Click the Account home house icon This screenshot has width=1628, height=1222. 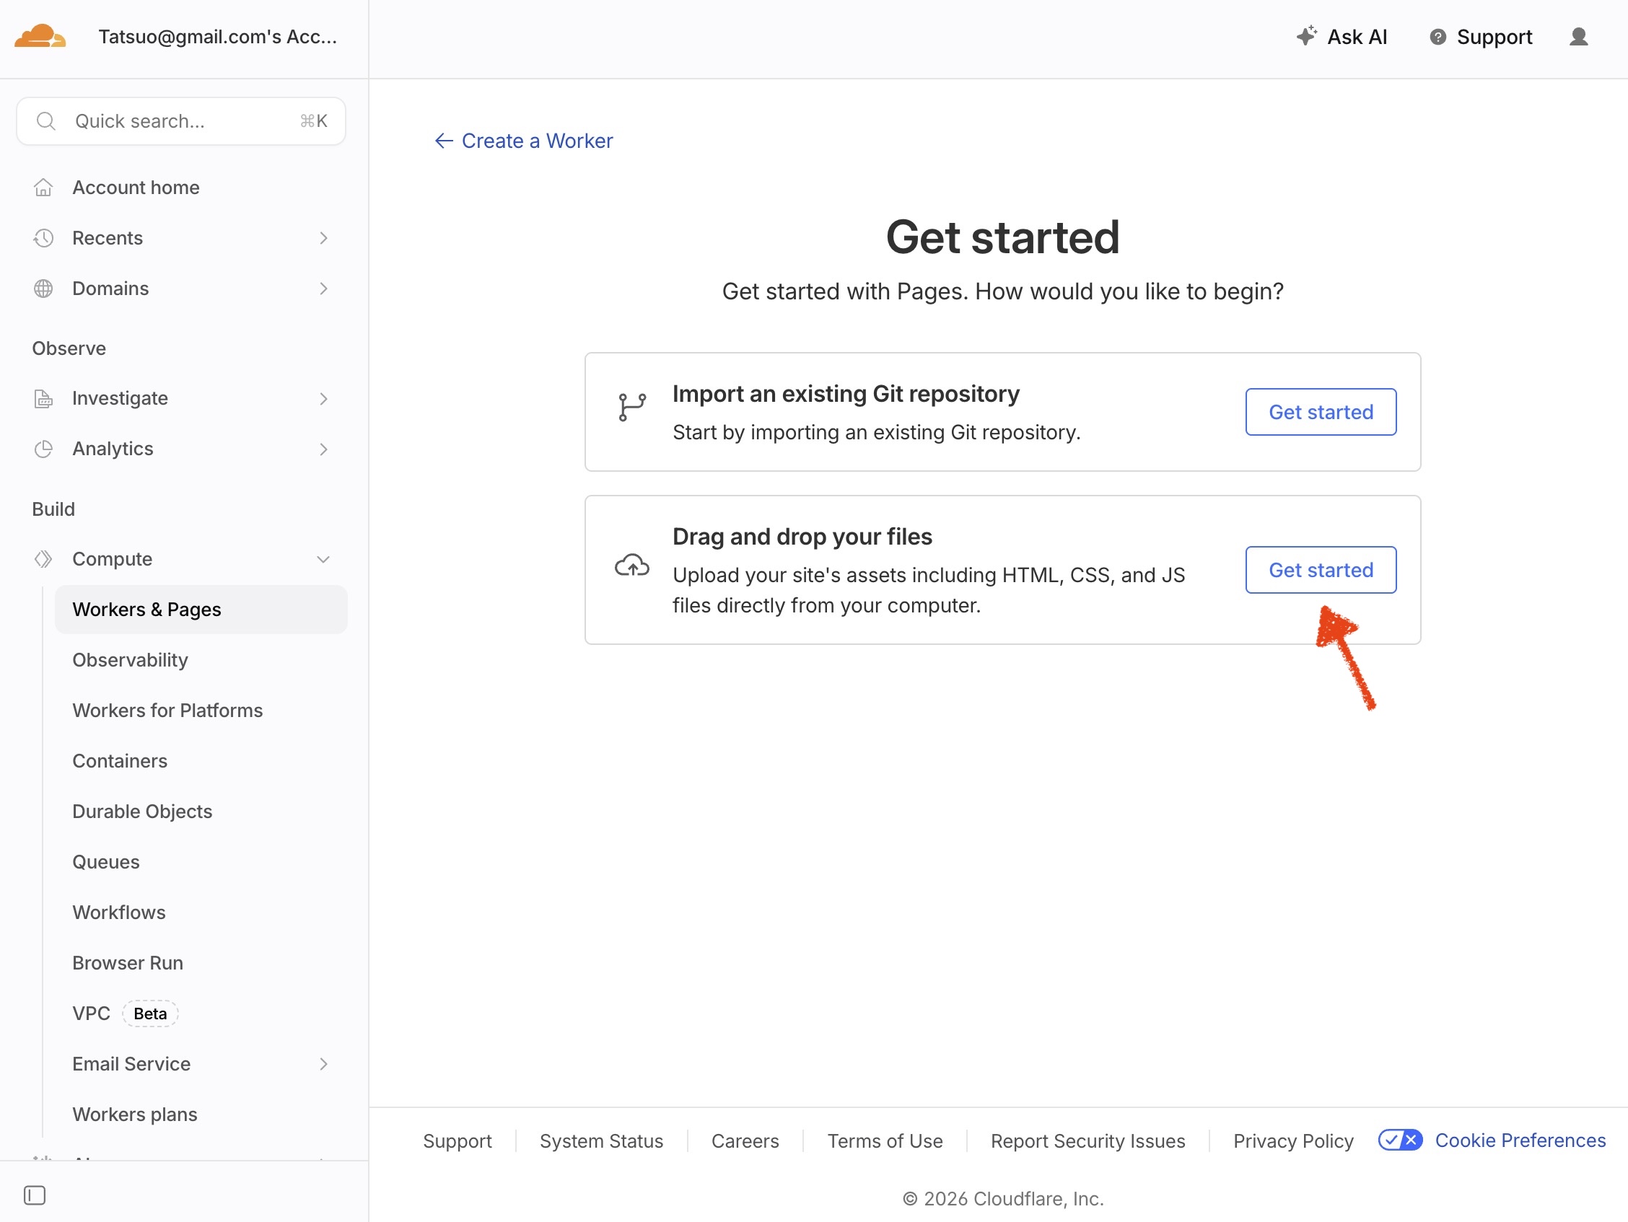(43, 188)
